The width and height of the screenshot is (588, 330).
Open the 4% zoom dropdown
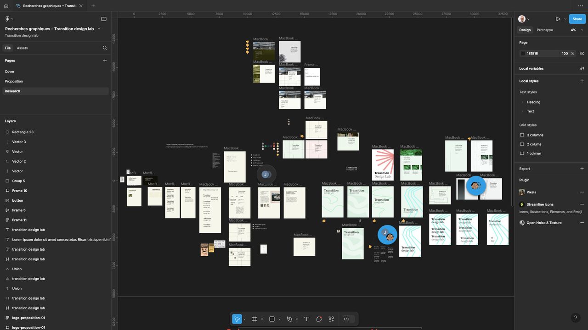point(577,30)
